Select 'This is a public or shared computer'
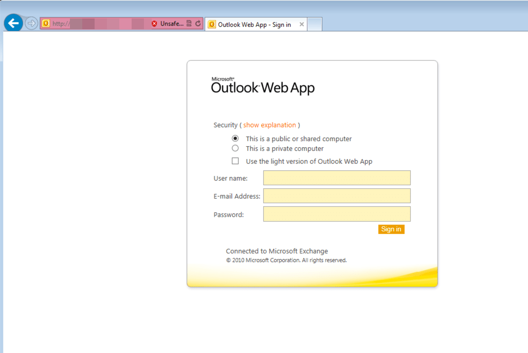This screenshot has height=353, width=528. click(x=235, y=139)
